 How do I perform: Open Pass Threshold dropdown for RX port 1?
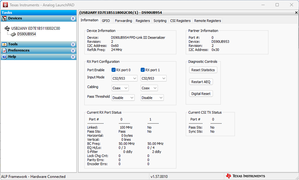pyautogui.click(x=152, y=97)
